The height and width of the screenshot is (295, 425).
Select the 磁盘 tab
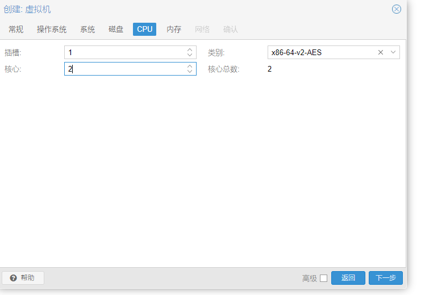[x=116, y=29]
